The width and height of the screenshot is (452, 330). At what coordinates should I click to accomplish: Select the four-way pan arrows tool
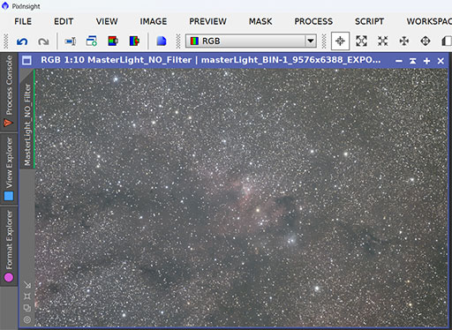[x=404, y=41]
